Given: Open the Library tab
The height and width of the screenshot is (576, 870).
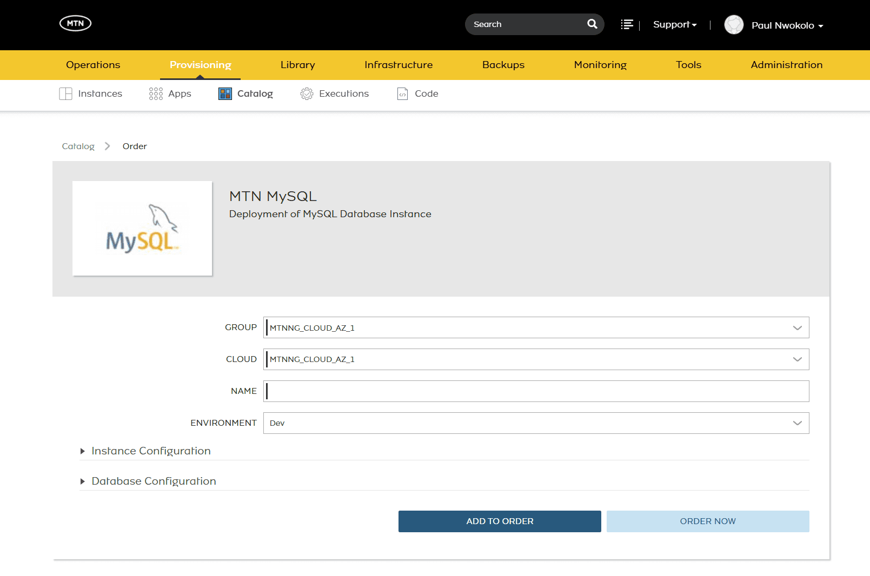Looking at the screenshot, I should 297,65.
